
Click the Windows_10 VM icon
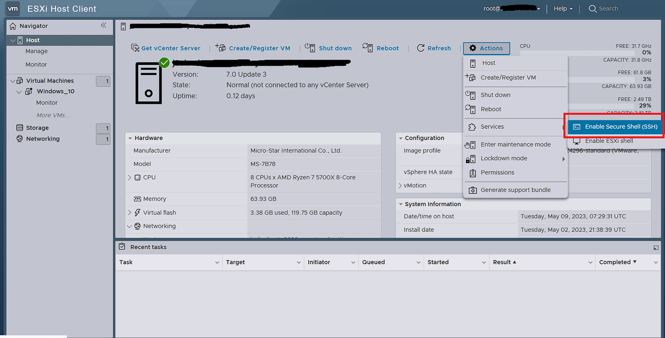pos(29,92)
